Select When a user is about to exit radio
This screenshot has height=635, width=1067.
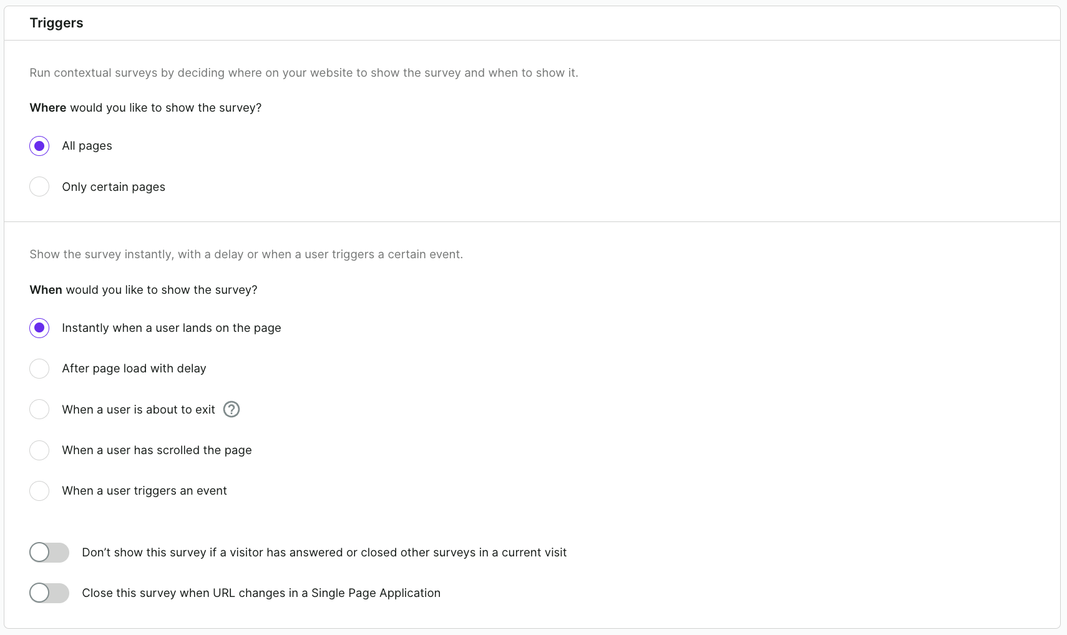pyautogui.click(x=39, y=409)
